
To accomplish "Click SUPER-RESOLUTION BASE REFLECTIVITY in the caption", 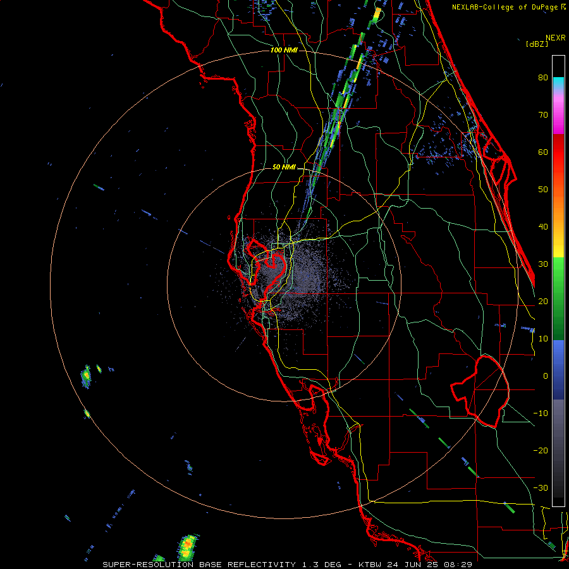I will [x=198, y=565].
